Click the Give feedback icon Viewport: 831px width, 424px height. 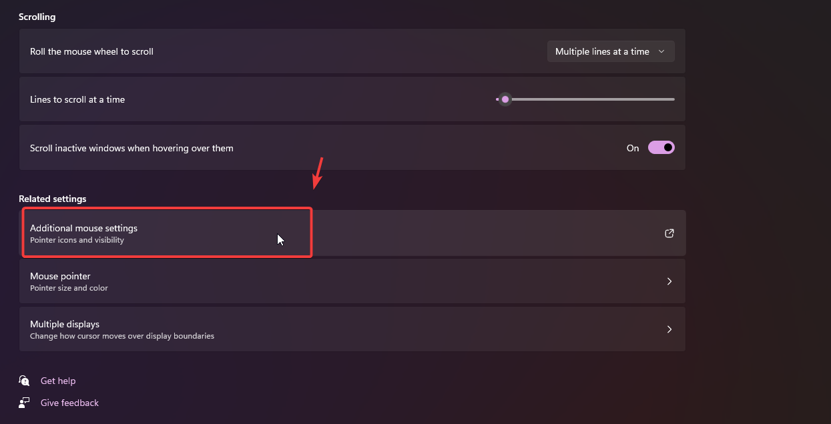pos(25,403)
